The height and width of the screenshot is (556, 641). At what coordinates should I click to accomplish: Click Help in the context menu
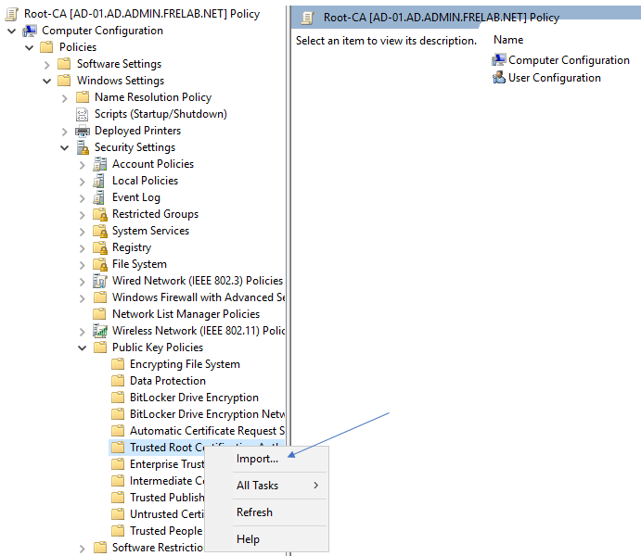pyautogui.click(x=248, y=539)
